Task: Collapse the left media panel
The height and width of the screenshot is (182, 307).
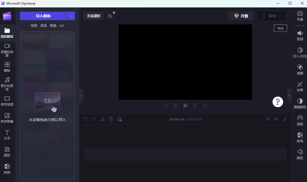Action: [x=81, y=96]
